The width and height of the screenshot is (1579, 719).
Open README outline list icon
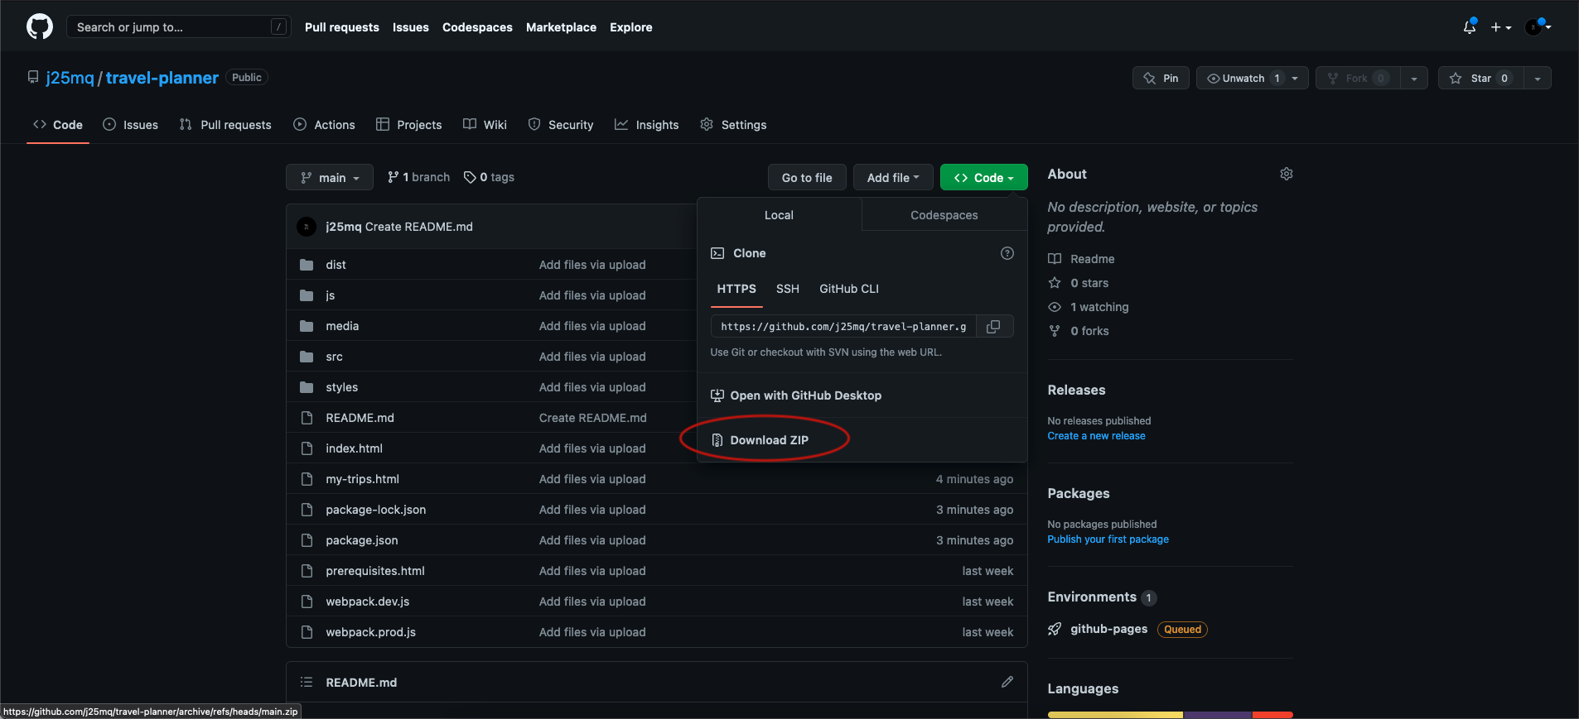click(x=307, y=682)
